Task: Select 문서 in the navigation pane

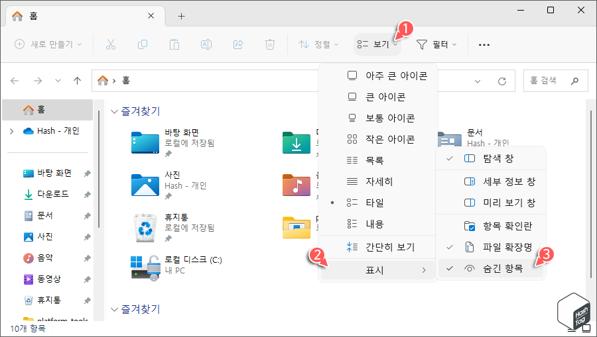Action: [38, 215]
